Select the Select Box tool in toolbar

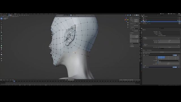(1, 18)
